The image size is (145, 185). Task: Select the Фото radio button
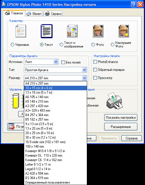coord(93,45)
